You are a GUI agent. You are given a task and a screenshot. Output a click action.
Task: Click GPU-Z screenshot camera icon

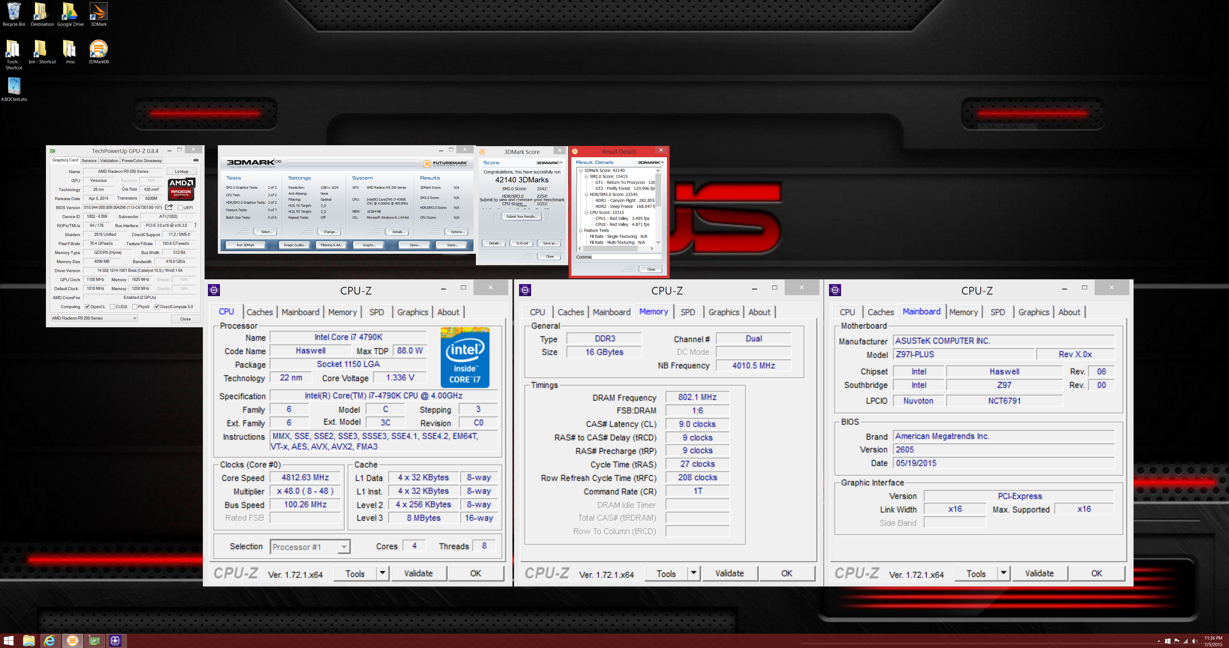[196, 160]
